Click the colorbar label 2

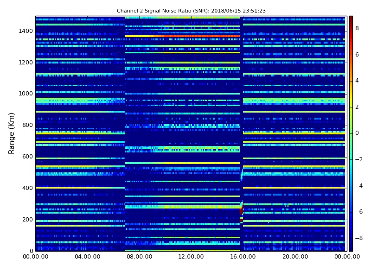click(x=357, y=107)
